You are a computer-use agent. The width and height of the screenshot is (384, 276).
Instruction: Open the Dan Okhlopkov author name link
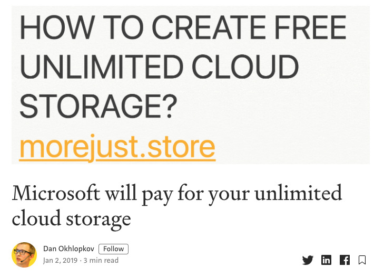(68, 249)
